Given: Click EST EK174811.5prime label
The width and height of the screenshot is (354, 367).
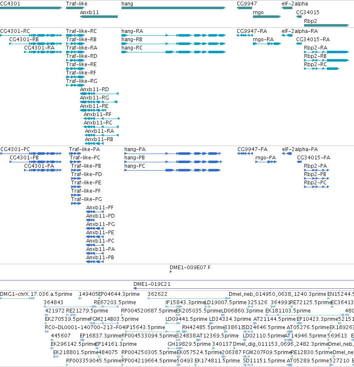Looking at the screenshot, I should (x=218, y=361).
